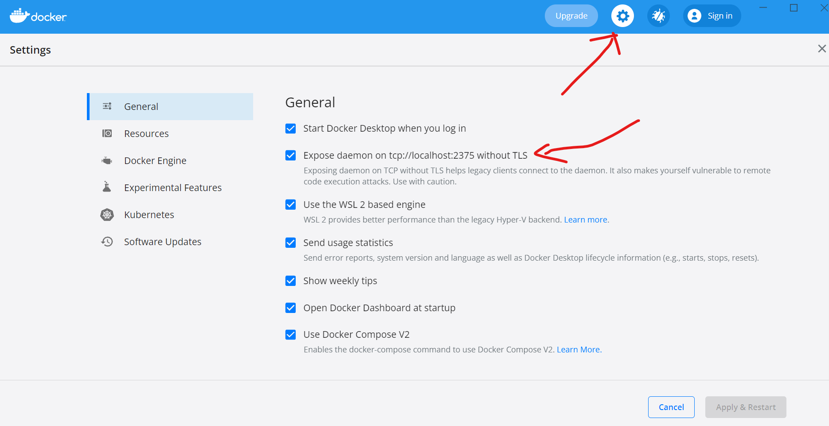Close the Settings panel with X
Viewport: 829px width, 426px height.
pyautogui.click(x=822, y=49)
